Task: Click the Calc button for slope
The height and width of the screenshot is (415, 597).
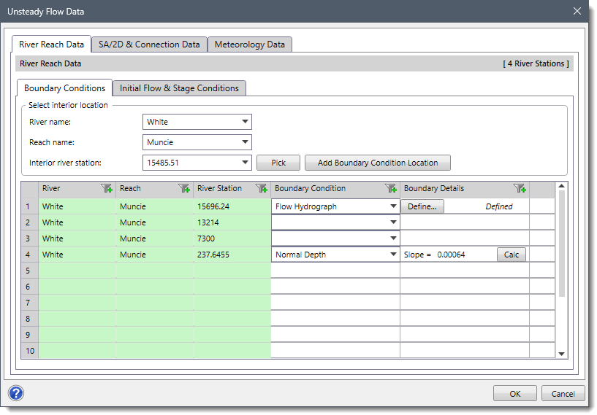Action: click(x=512, y=255)
